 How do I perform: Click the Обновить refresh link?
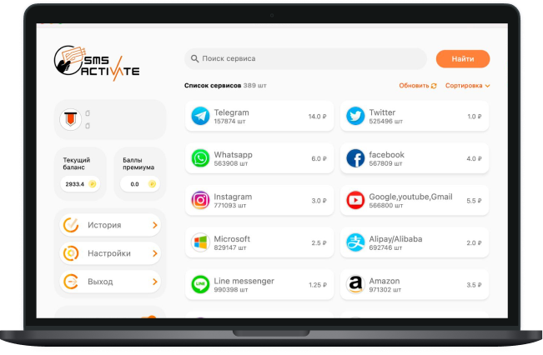coord(417,86)
